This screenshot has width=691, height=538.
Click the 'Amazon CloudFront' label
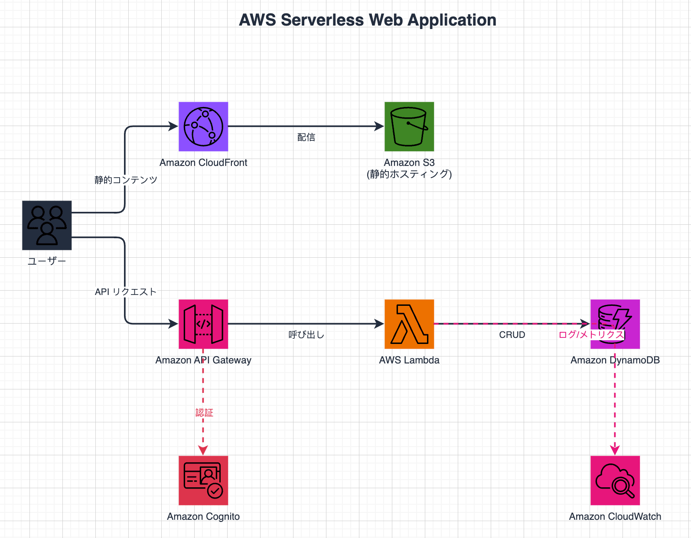[203, 162]
